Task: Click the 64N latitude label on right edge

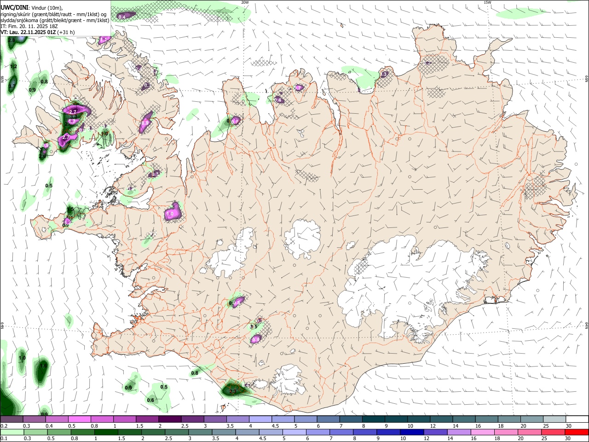Action: [587, 325]
